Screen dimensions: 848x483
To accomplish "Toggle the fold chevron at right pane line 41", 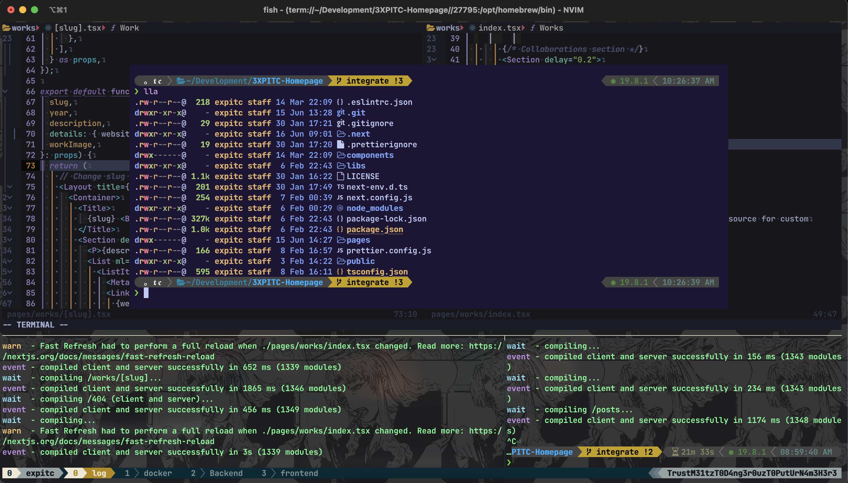I will click(x=434, y=60).
